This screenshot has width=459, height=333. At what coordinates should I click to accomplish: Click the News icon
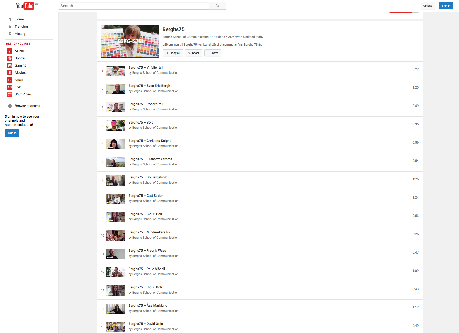click(10, 80)
